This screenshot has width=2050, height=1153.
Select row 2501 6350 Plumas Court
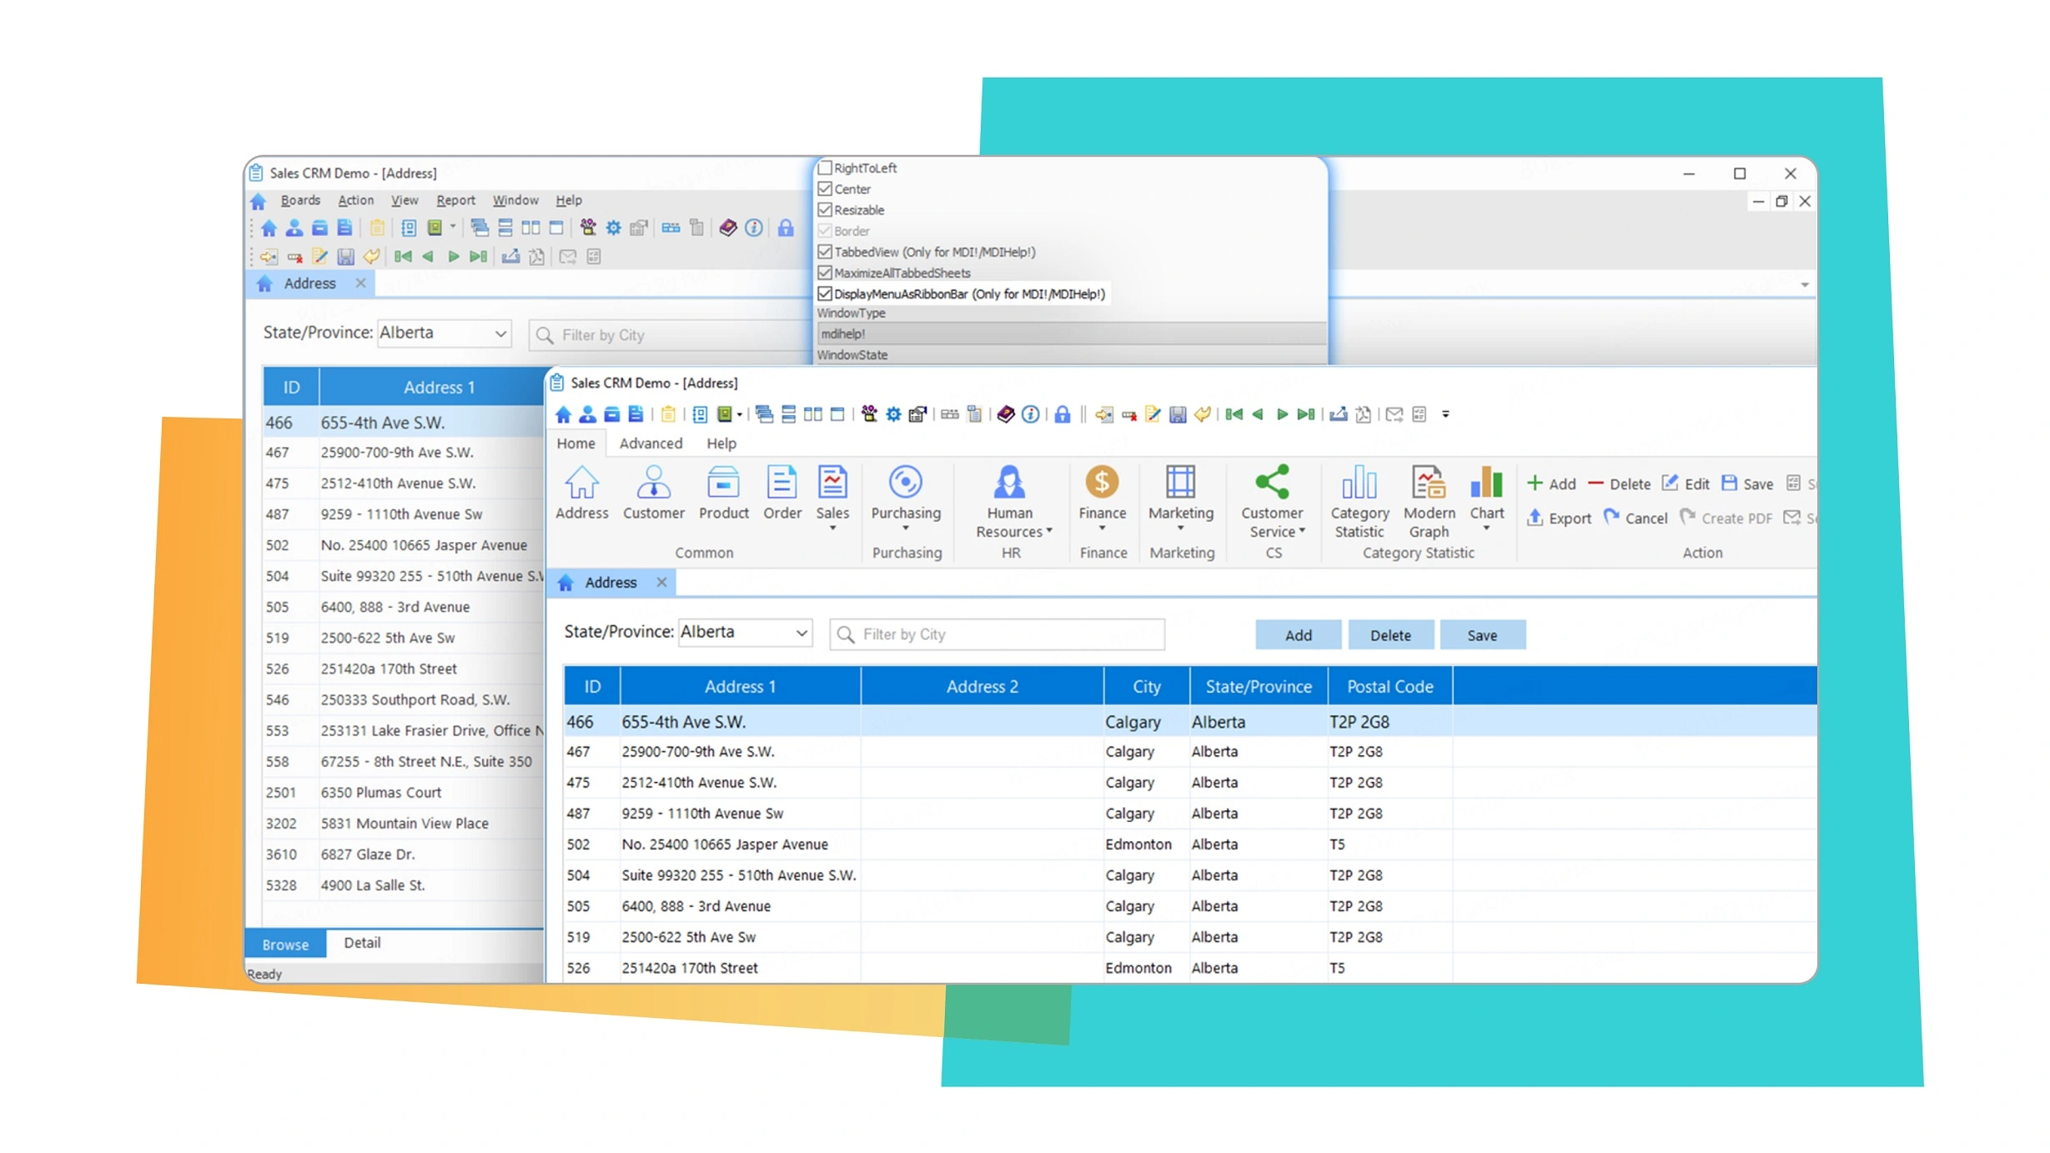(x=404, y=793)
